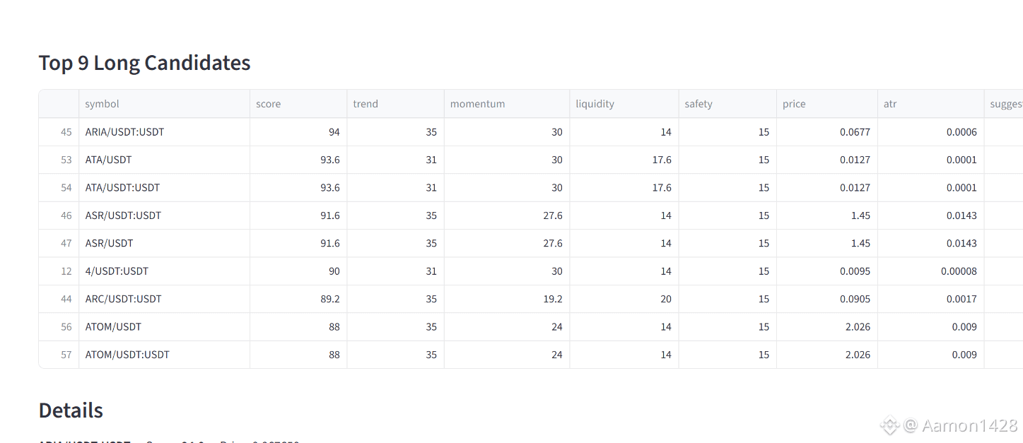
Task: Select the ASR/USDT:USDT symbol cell
Action: click(x=123, y=215)
